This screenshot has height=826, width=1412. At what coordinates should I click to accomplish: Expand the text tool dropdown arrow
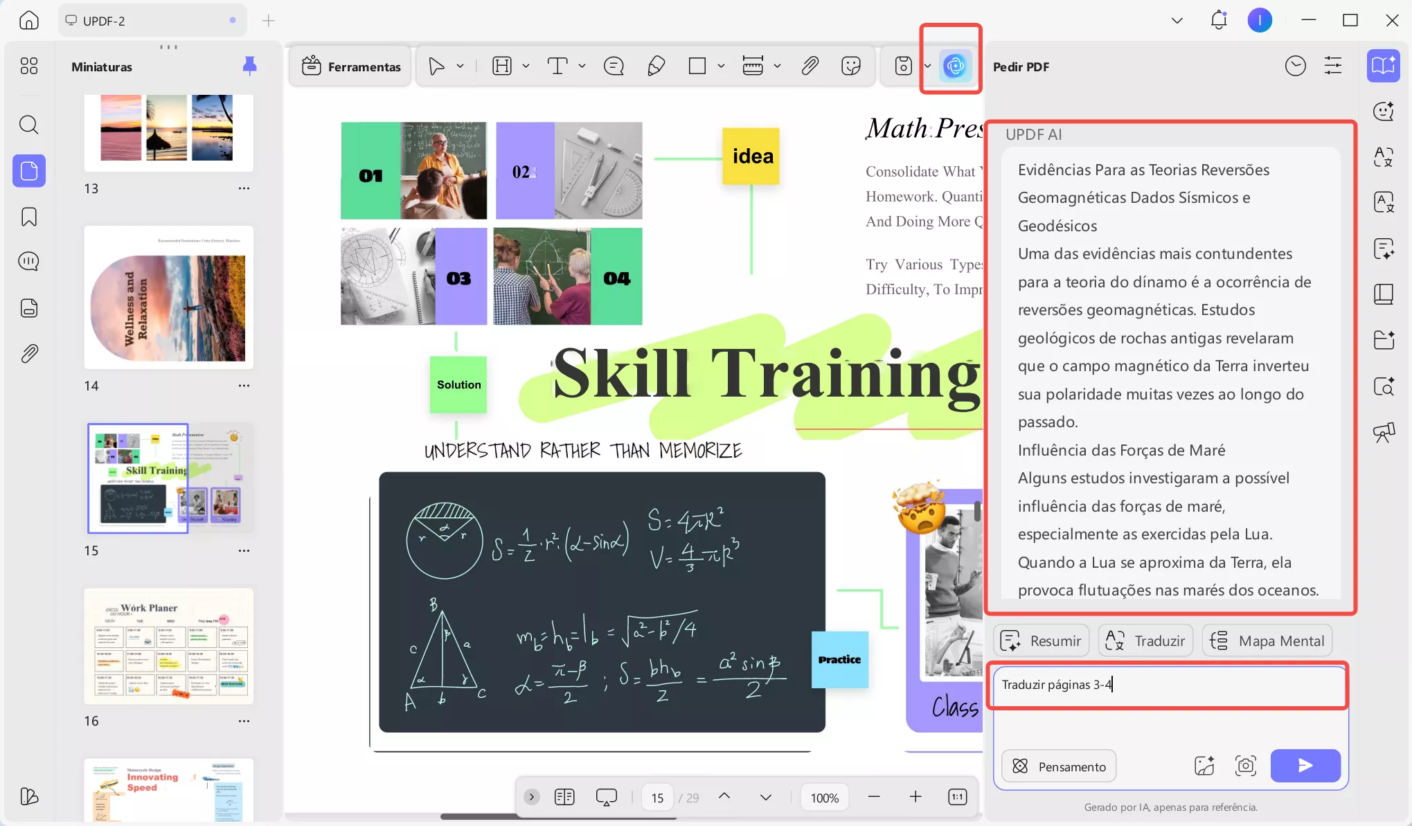click(582, 66)
